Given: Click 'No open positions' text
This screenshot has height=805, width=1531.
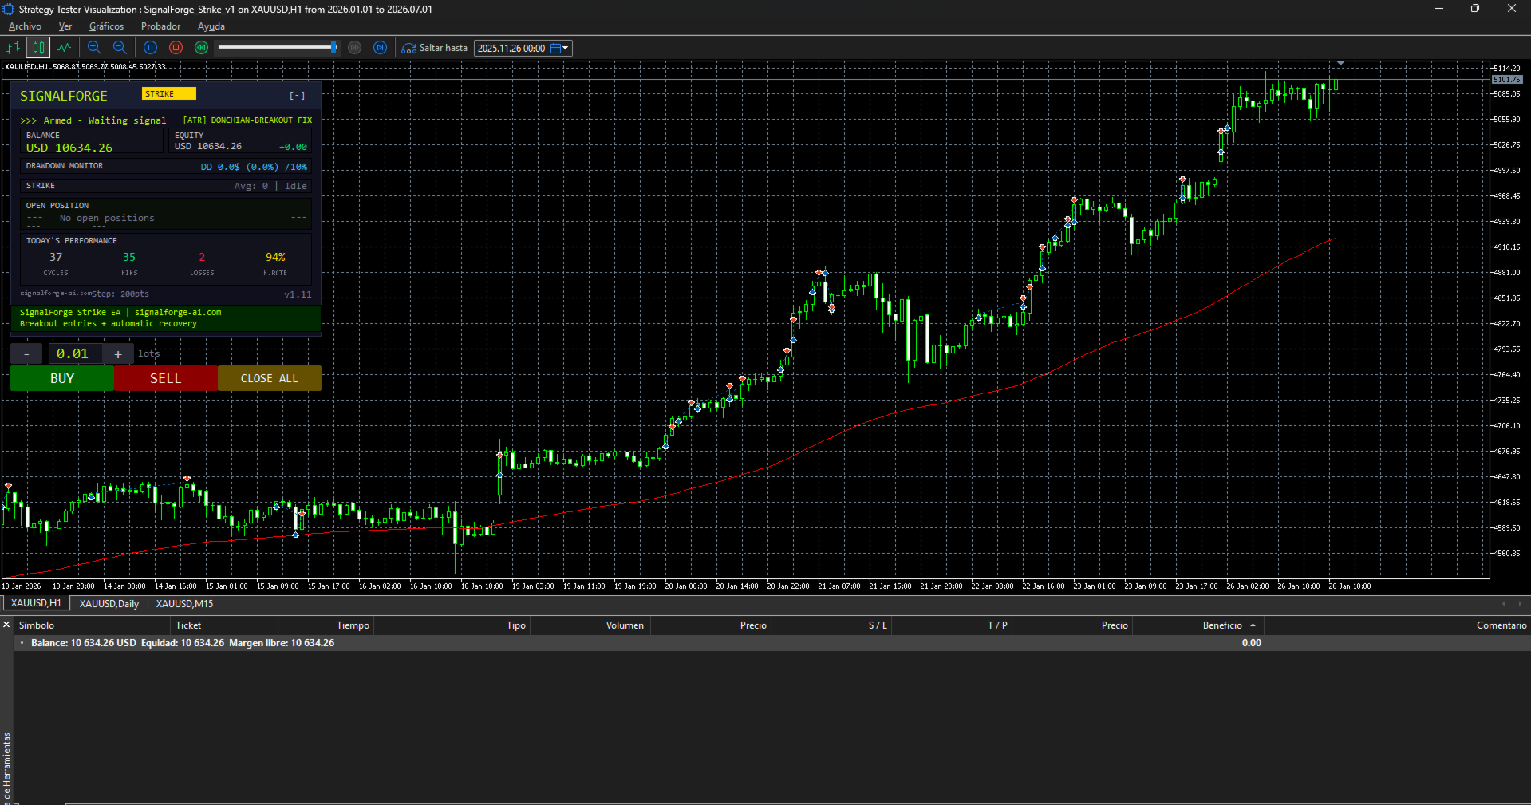Looking at the screenshot, I should [107, 218].
